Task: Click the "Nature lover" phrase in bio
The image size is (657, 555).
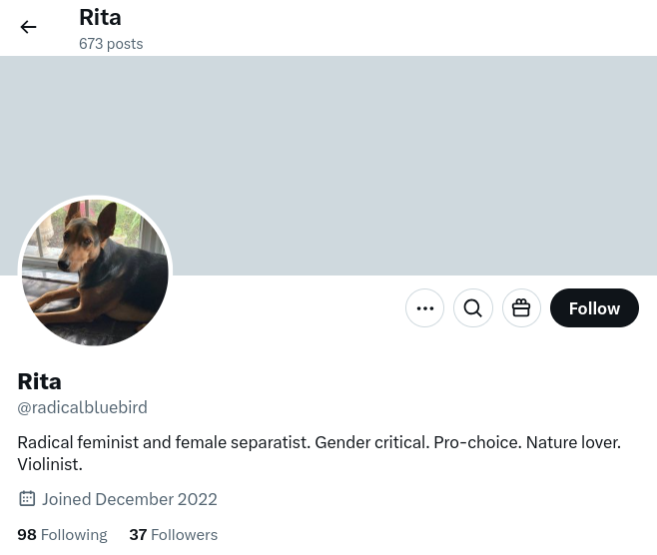Action: coord(573,442)
